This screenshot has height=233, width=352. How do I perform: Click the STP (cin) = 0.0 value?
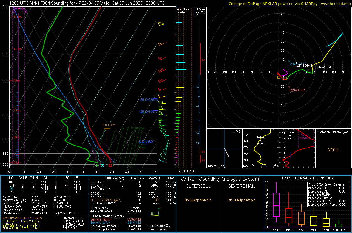[72, 221]
